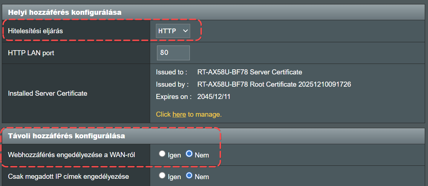Click the Installed Server Certificate label
The image size is (428, 186).
(48, 93)
